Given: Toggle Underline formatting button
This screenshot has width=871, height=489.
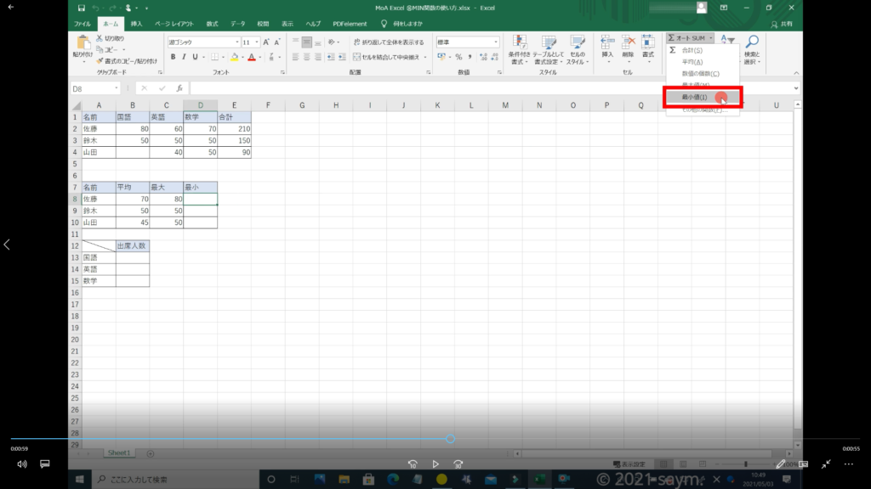Looking at the screenshot, I should pos(196,57).
